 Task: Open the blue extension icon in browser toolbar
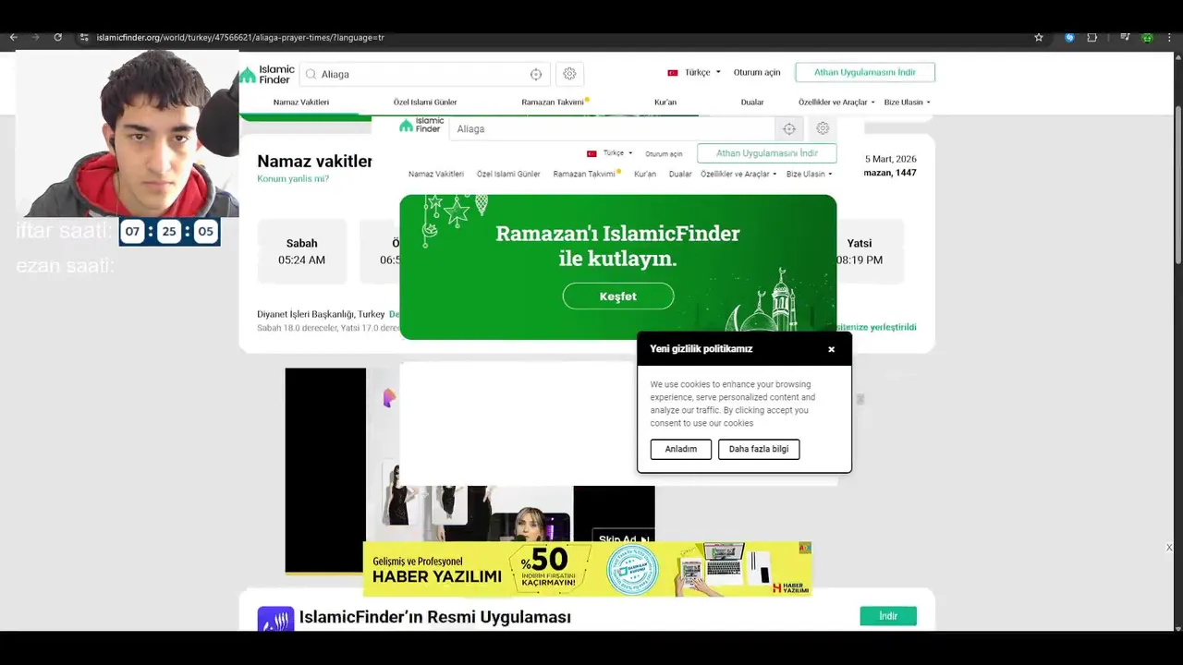[x=1069, y=37]
